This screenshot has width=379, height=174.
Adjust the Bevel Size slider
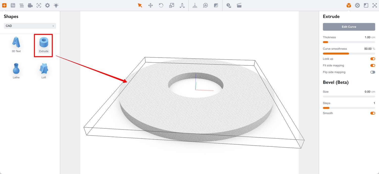click(x=349, y=96)
